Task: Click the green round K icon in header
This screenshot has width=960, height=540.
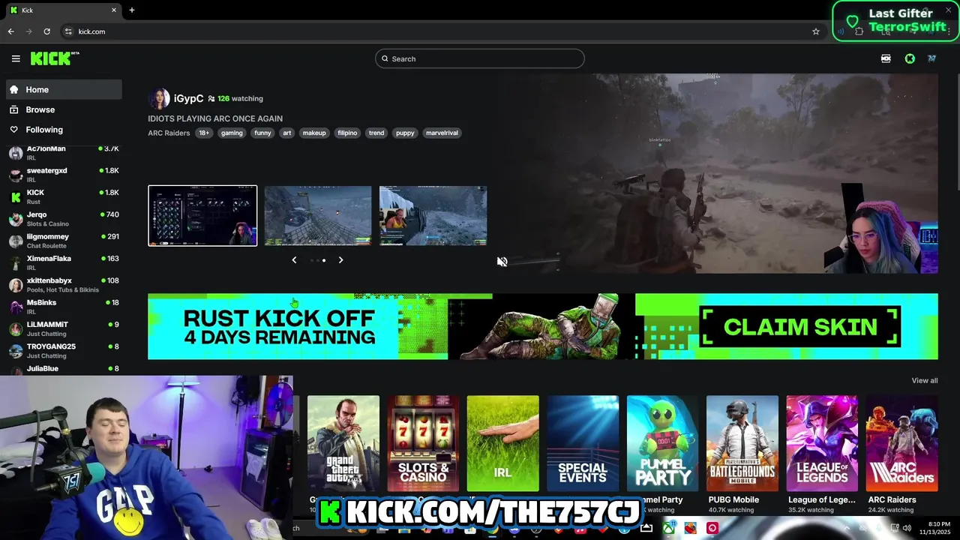Action: pyautogui.click(x=910, y=58)
